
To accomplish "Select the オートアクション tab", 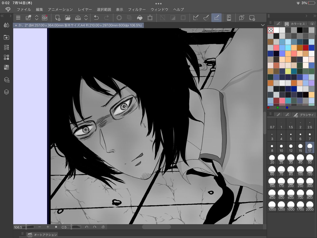I will (42, 235).
